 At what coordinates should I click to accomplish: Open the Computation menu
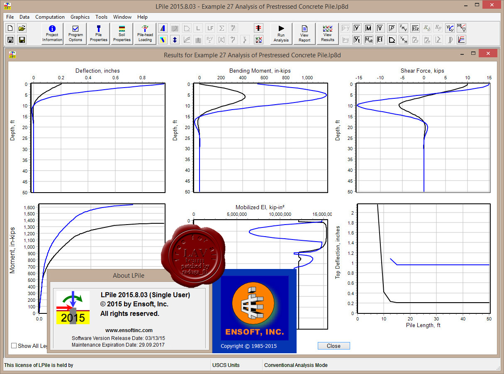pyautogui.click(x=50, y=17)
